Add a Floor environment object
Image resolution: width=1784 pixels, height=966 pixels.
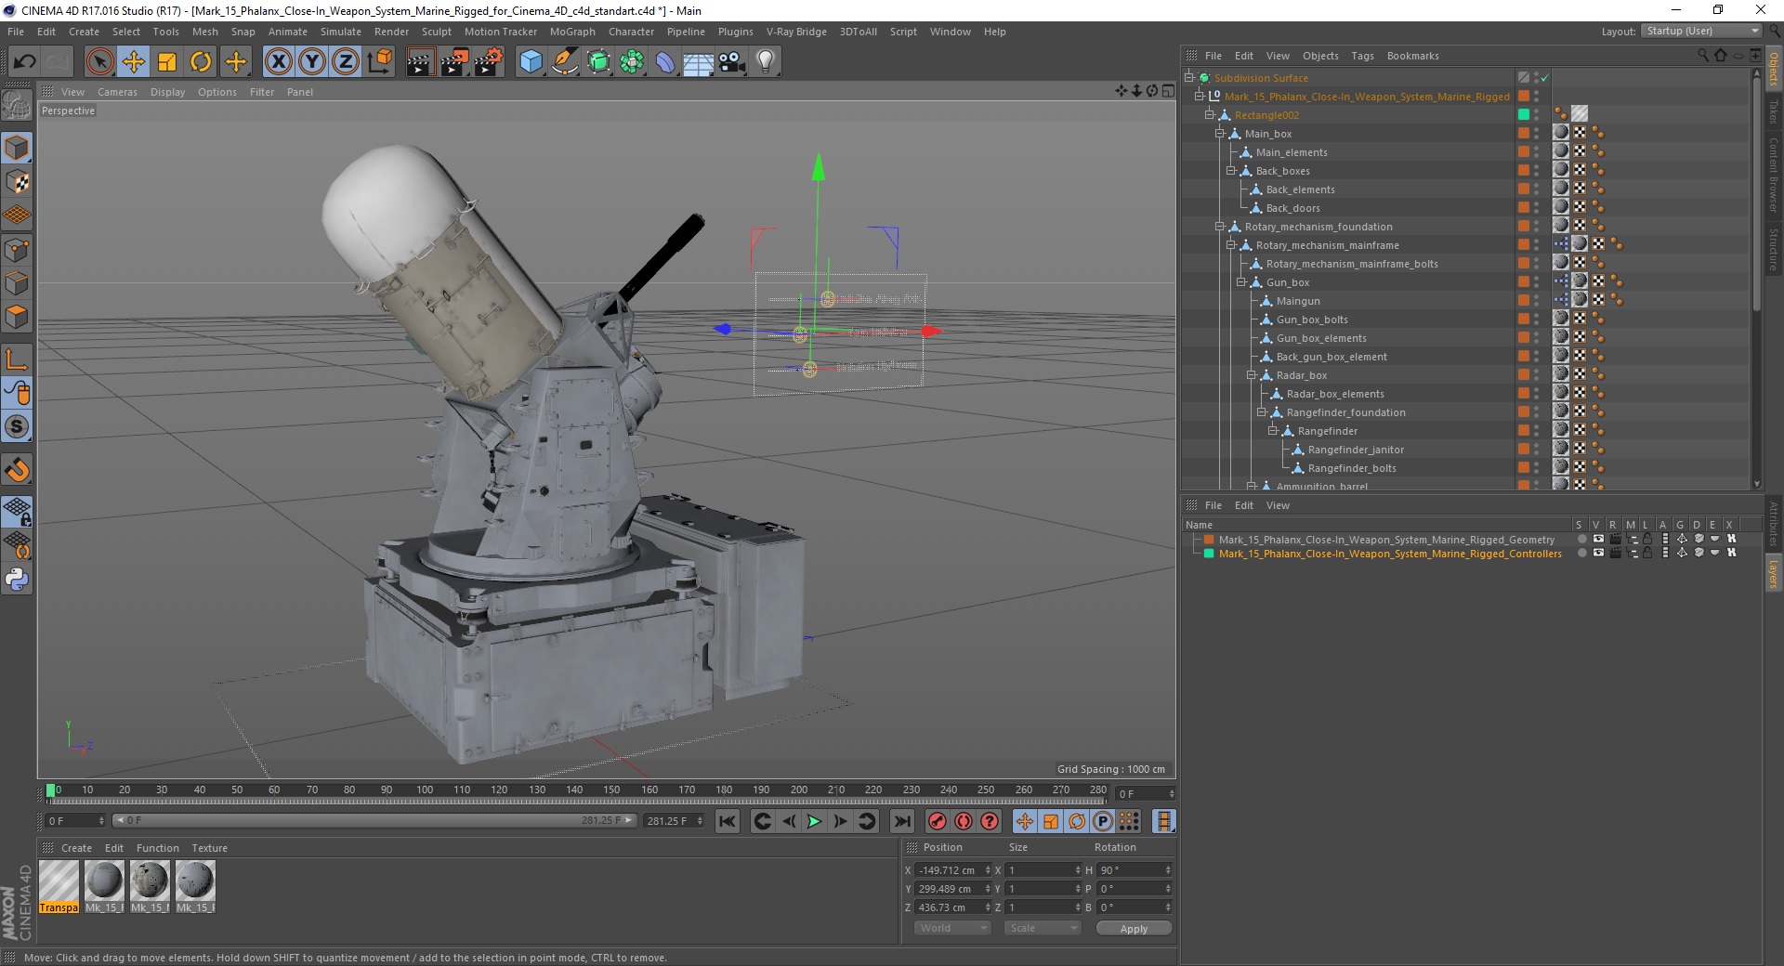point(699,62)
